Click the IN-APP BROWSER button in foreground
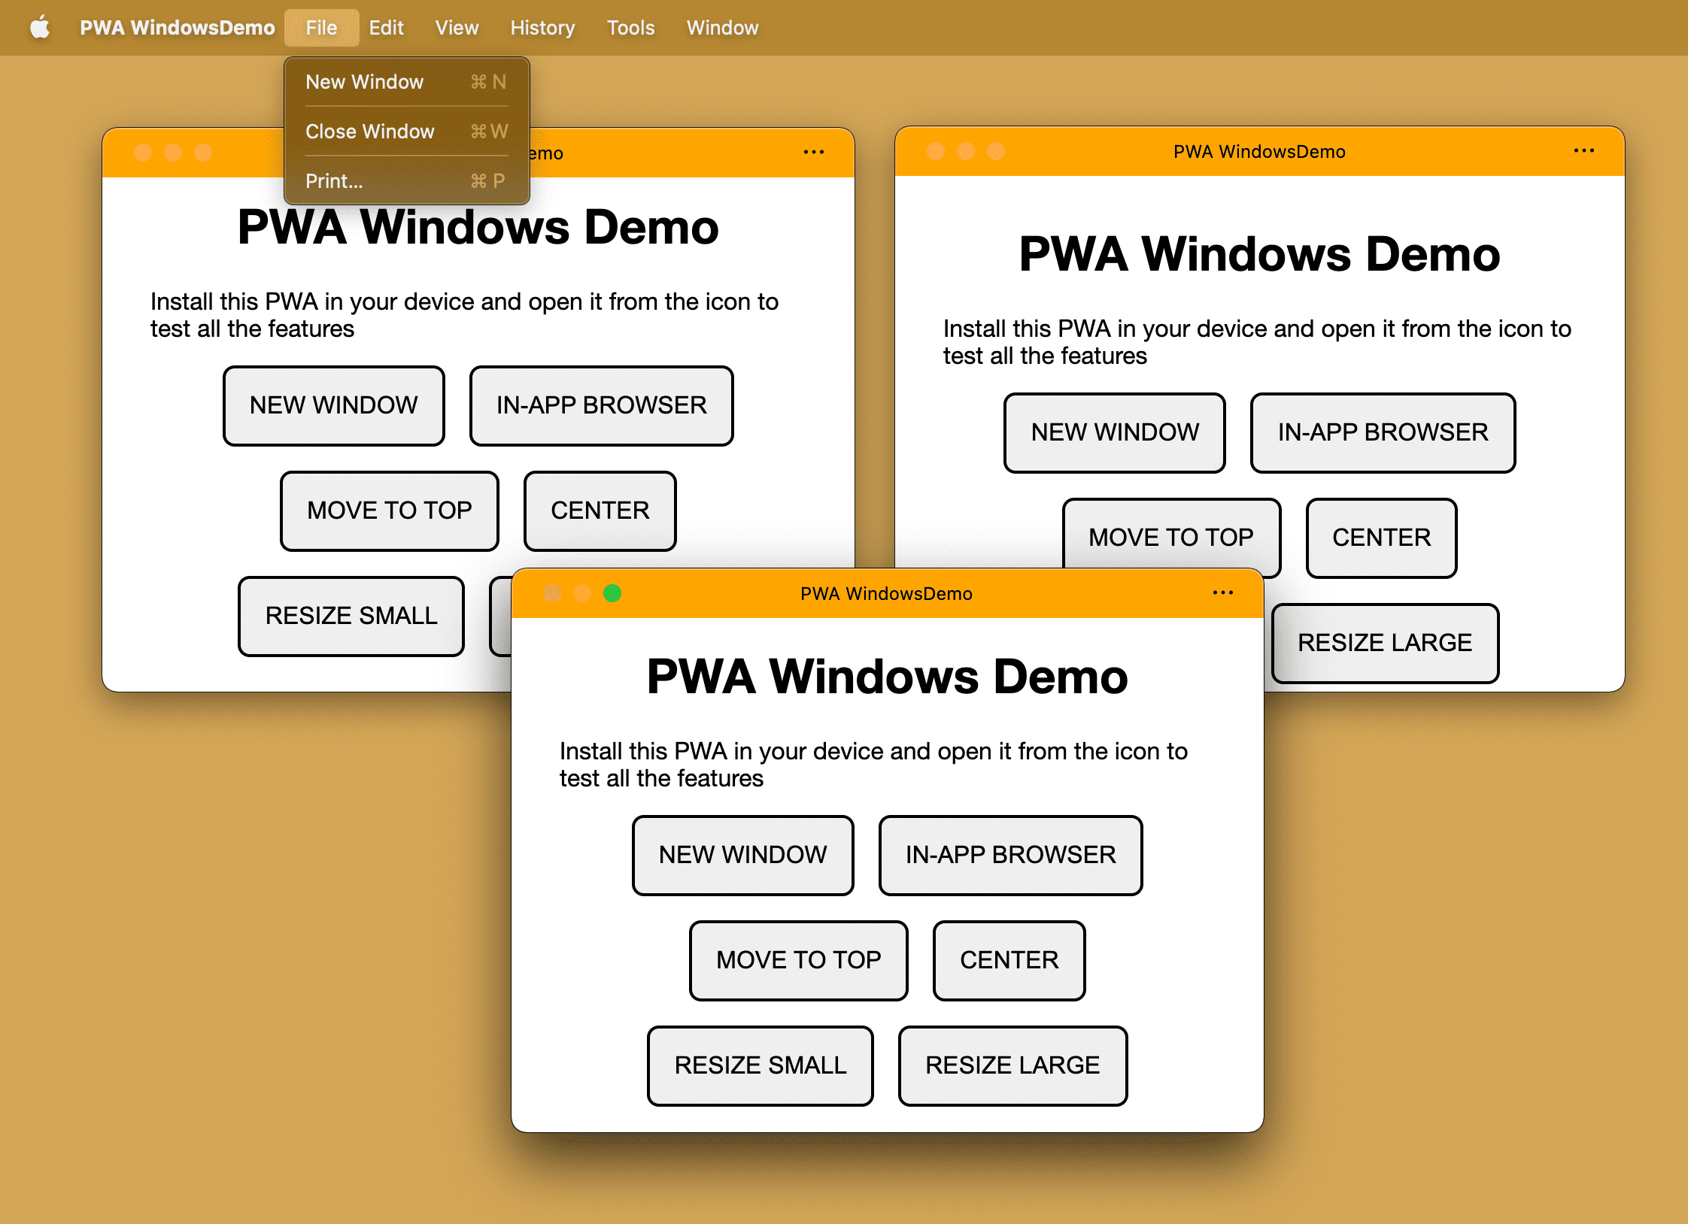The width and height of the screenshot is (1688, 1224). point(1012,854)
